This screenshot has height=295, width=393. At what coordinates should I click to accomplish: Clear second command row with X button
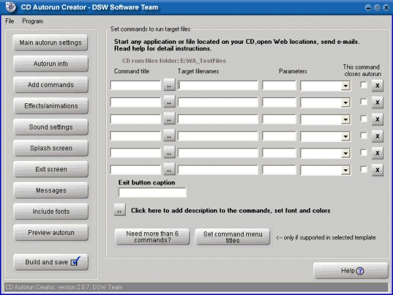click(377, 102)
